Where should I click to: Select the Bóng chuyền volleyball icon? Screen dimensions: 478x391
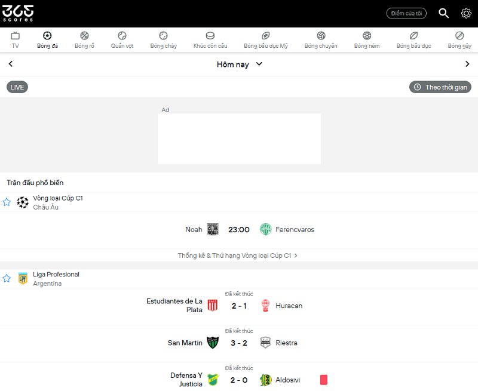point(321,36)
